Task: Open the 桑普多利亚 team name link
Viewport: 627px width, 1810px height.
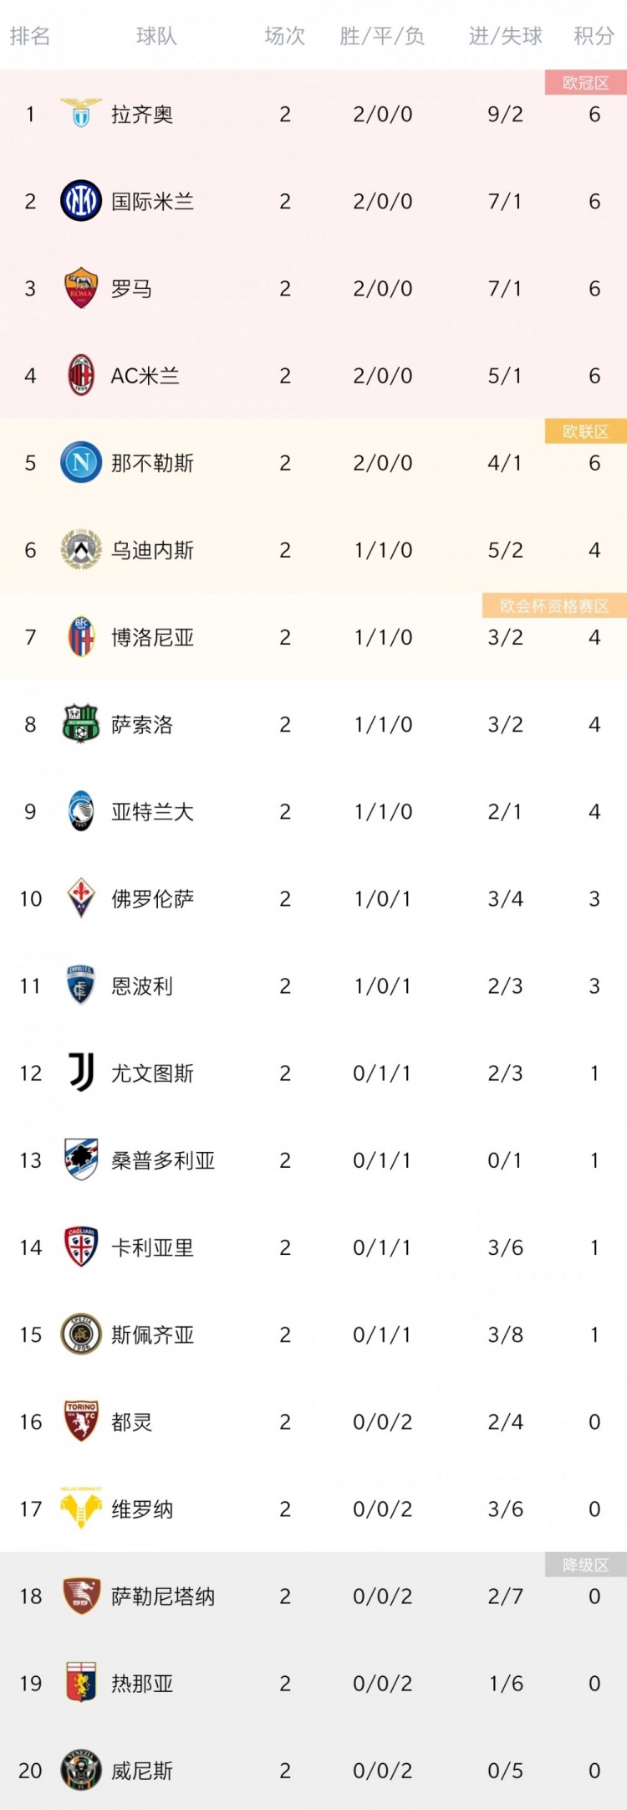Action: click(163, 1160)
